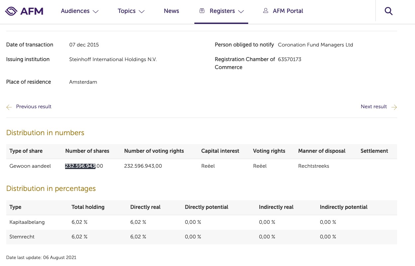Go to the Previous result link
This screenshot has height=266, width=415.
tap(34, 107)
